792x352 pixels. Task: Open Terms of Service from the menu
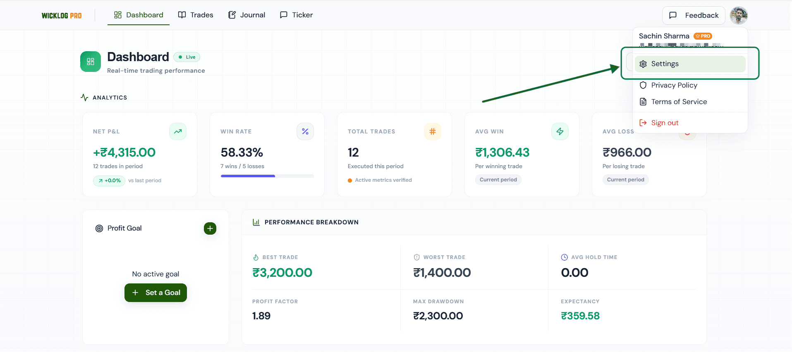click(x=690, y=102)
